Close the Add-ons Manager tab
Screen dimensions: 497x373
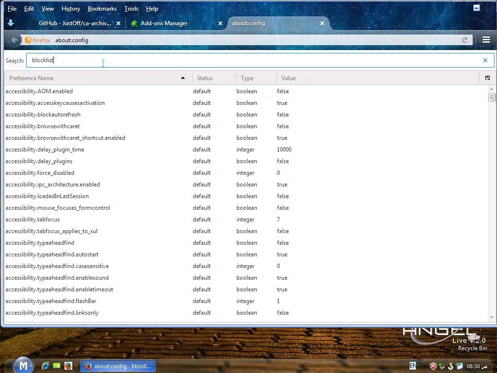click(220, 23)
